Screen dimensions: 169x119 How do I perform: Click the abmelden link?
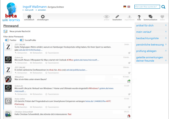pyautogui.click(x=42, y=10)
